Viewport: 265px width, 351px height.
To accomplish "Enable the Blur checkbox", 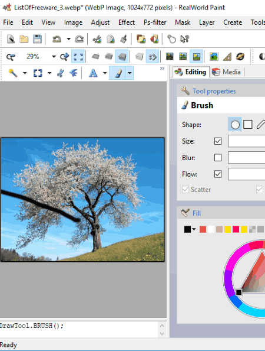I will (218, 158).
